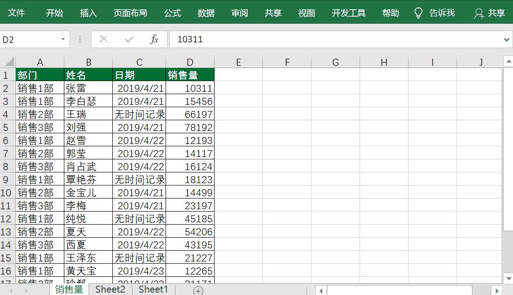
Task: Open the Insert Function (fx) dialog
Action: [155, 39]
